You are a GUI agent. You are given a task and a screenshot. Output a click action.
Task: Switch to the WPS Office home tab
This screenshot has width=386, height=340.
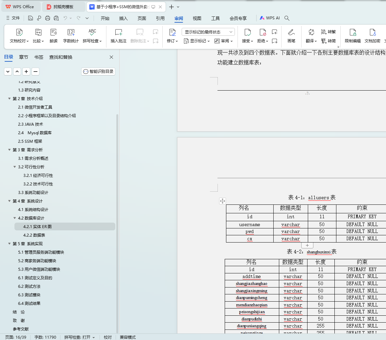click(x=21, y=7)
